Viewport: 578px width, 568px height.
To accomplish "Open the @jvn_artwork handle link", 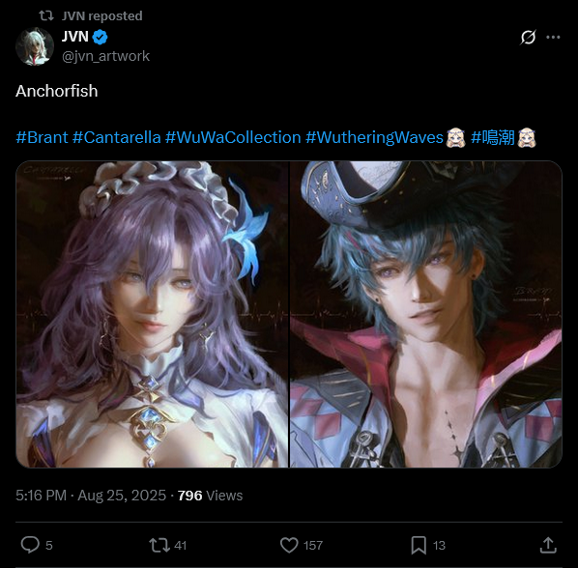I will 105,56.
